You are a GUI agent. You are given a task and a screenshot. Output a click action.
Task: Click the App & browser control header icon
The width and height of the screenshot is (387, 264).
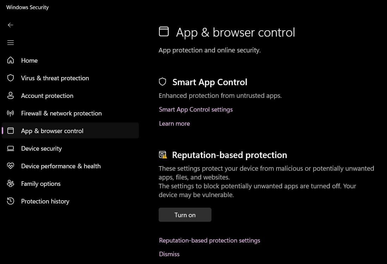pos(164,31)
